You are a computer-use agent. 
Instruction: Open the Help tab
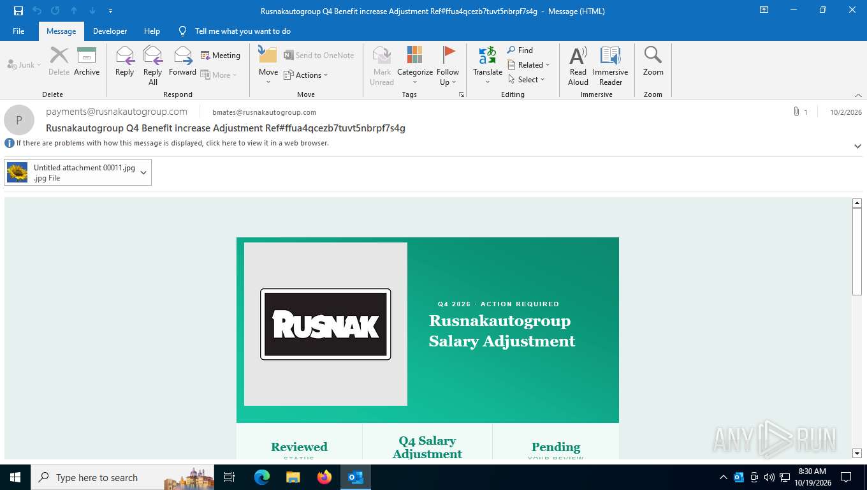(x=152, y=31)
